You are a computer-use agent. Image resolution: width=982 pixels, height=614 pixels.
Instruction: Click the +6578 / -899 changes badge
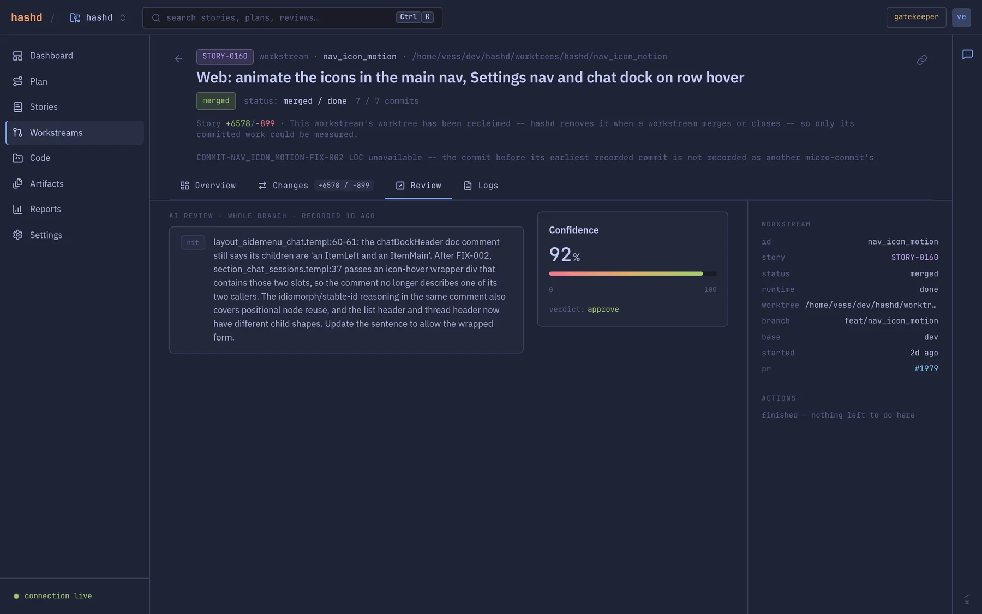click(344, 186)
